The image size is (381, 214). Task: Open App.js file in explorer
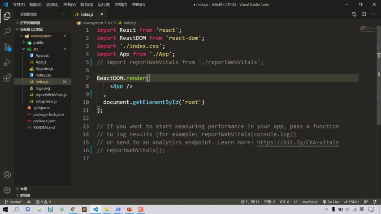(41, 62)
